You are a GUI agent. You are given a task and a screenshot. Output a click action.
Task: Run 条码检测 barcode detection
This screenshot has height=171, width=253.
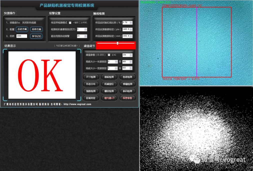pos(127,91)
